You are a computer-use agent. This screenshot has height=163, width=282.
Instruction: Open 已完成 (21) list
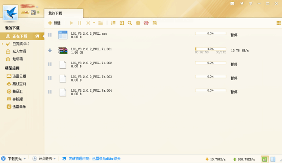(x=21, y=44)
